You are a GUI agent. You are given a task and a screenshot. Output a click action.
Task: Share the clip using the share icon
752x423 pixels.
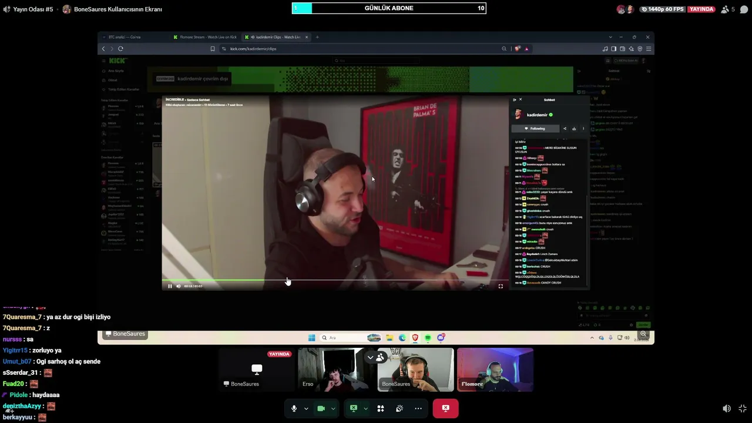click(x=565, y=129)
